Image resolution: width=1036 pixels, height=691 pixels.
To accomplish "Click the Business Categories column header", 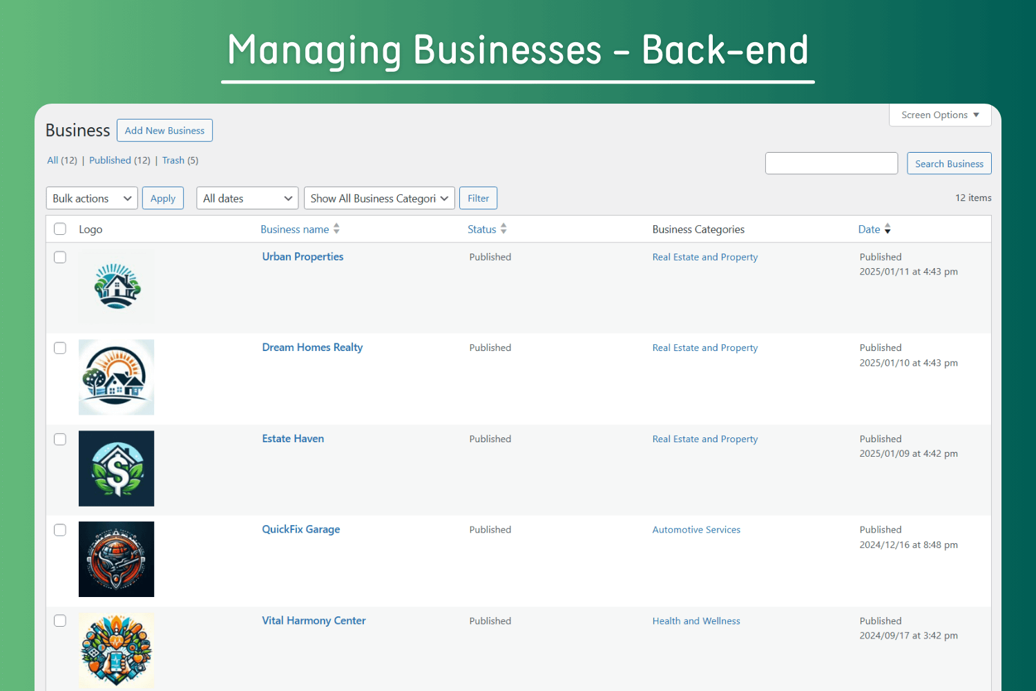I will pyautogui.click(x=698, y=229).
